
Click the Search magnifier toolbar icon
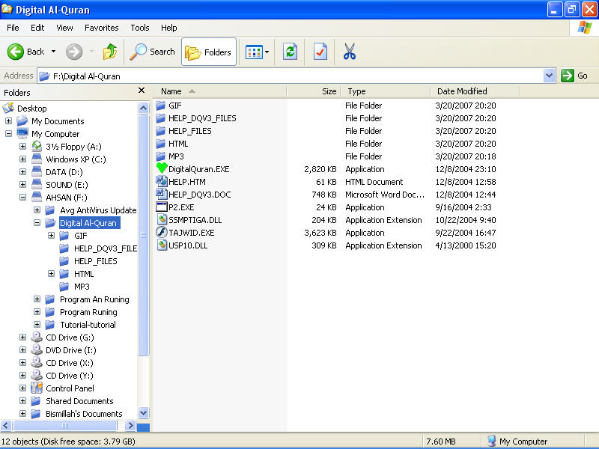coord(138,52)
